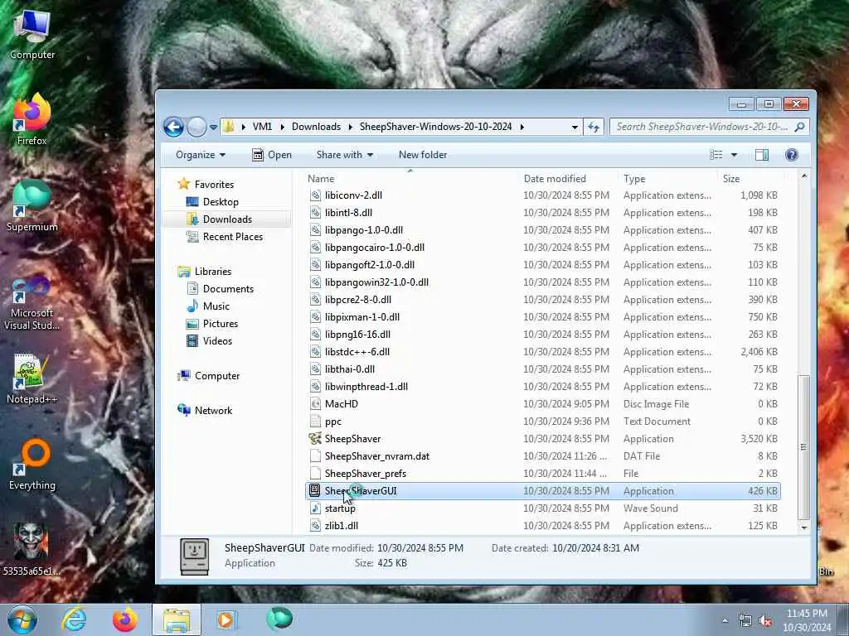Image resolution: width=849 pixels, height=636 pixels.
Task: Expand arrow after the SheepShaver-Windows breadcrumb
Action: point(522,127)
